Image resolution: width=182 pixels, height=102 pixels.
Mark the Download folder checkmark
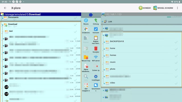point(75,25)
